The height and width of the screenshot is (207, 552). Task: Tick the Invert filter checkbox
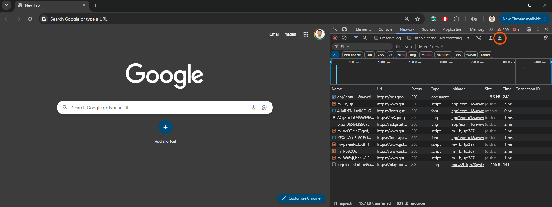click(x=398, y=46)
